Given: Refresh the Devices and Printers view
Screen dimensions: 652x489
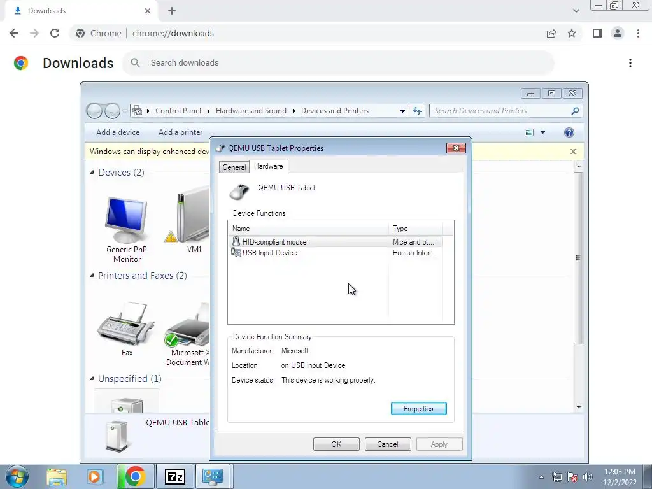Looking at the screenshot, I should (x=417, y=111).
